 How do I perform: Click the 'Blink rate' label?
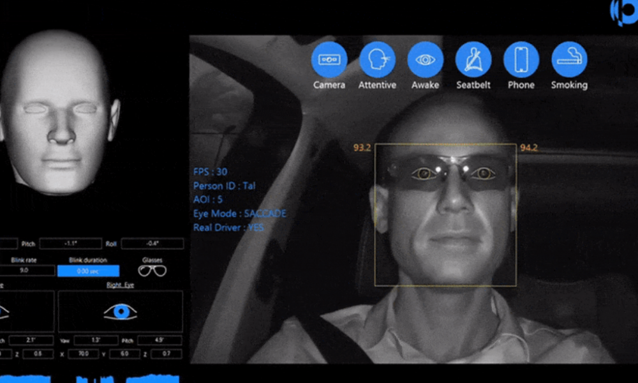[24, 260]
